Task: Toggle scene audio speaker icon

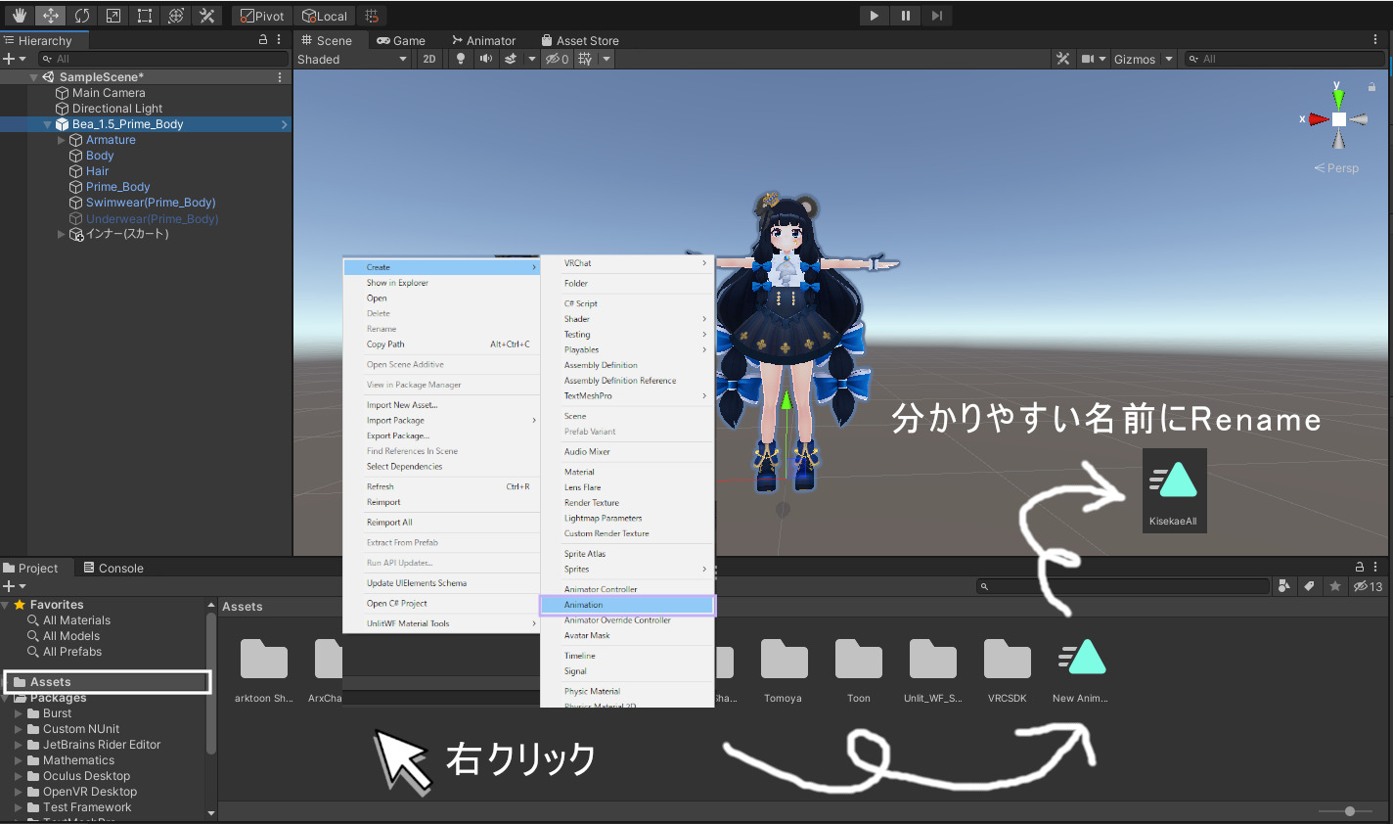Action: point(486,59)
